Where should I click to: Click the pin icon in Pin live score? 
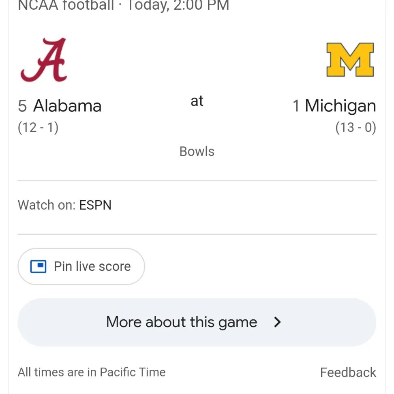[x=39, y=266]
